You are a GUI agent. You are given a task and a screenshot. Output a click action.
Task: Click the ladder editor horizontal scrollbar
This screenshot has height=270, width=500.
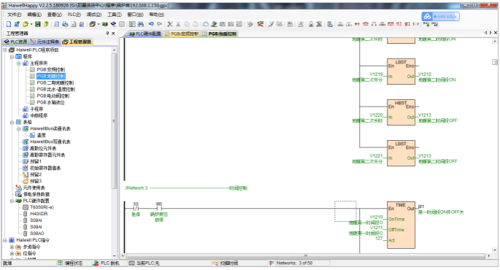[x=306, y=255]
